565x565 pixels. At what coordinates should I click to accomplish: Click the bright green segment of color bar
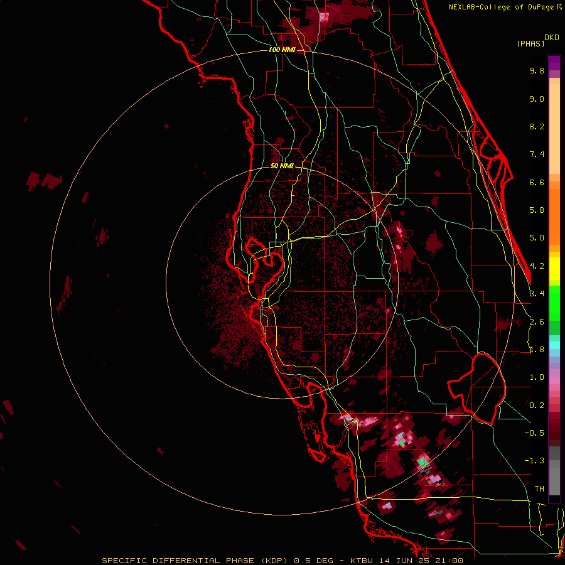click(554, 303)
